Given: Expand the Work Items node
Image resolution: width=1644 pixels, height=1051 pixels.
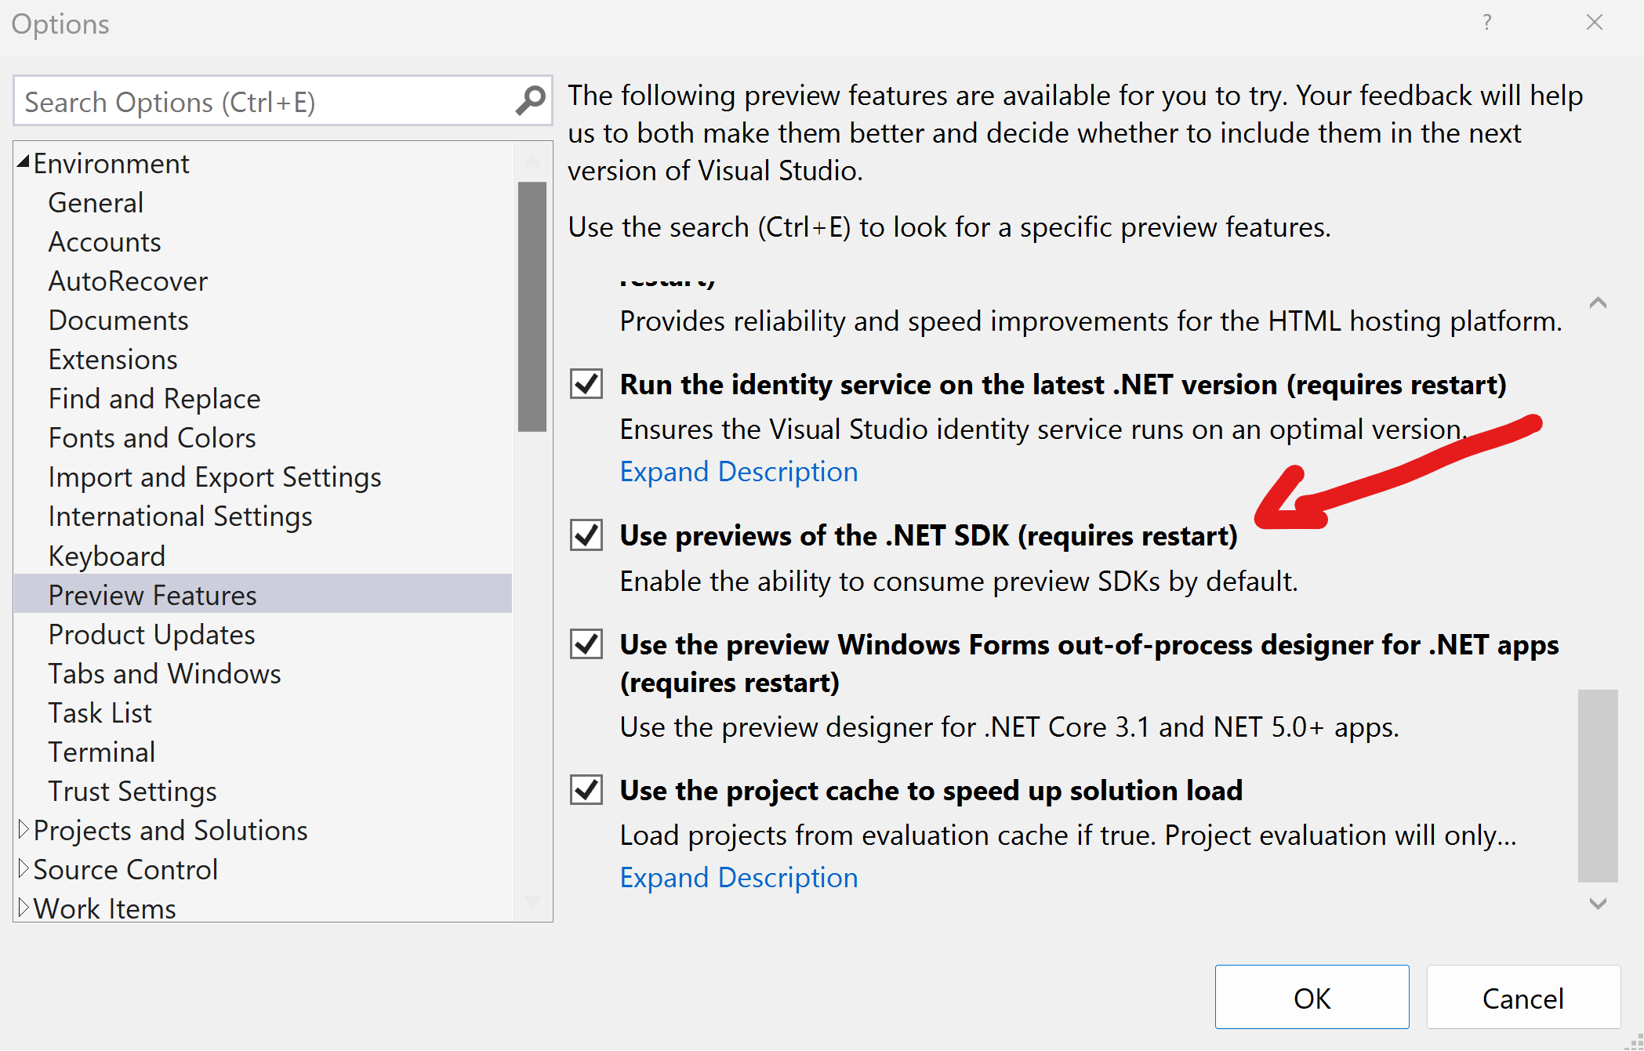Looking at the screenshot, I should point(24,908).
